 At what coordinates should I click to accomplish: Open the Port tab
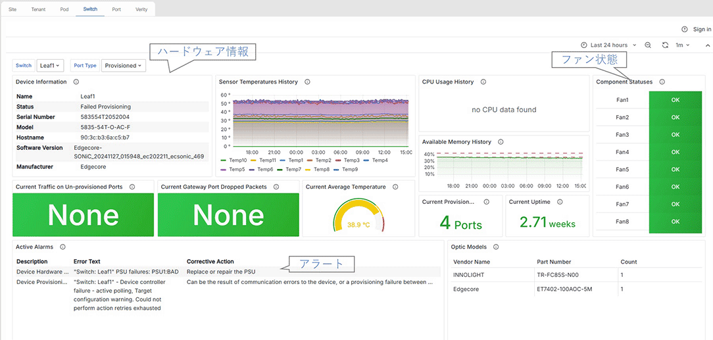click(x=116, y=9)
